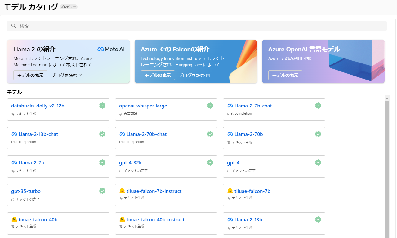Image resolution: width=397 pixels, height=238 pixels.
Task: Click the Llama 2 の紹介 heading
Action: coord(34,49)
